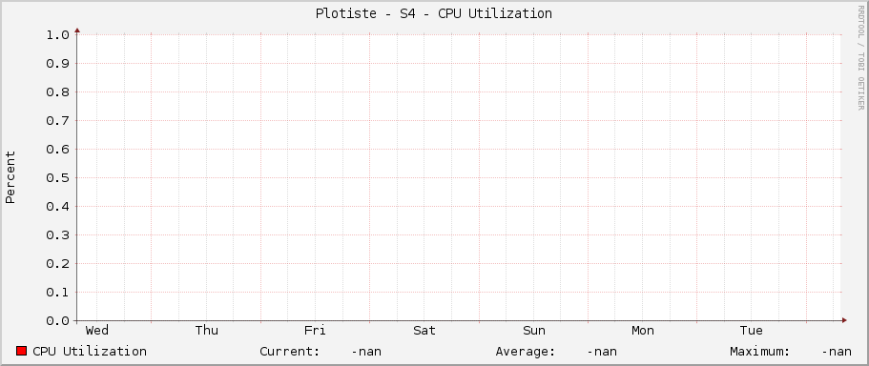Click the 'Maximum:' statistic label

pos(760,352)
